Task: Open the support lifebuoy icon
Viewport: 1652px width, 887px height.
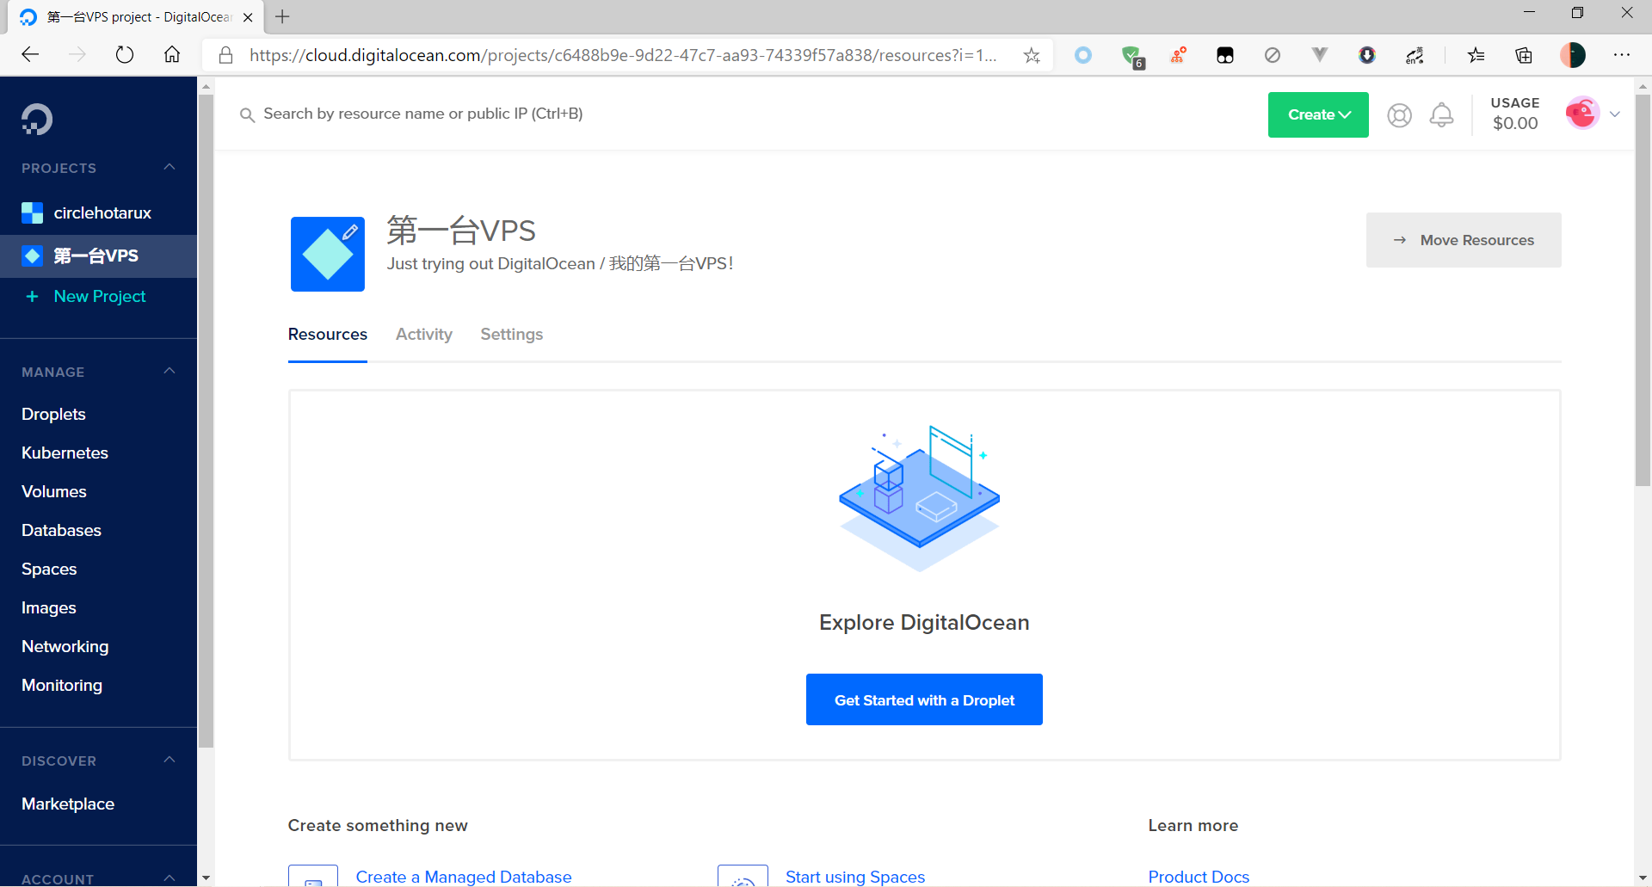Action: click(x=1400, y=115)
